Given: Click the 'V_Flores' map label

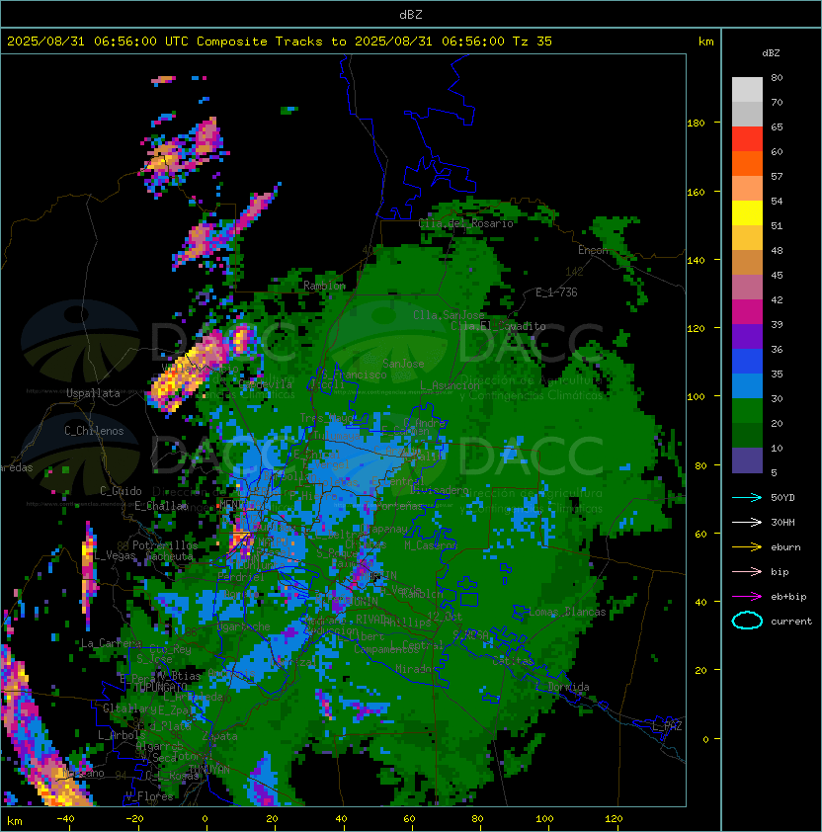Looking at the screenshot, I should pyautogui.click(x=149, y=795).
